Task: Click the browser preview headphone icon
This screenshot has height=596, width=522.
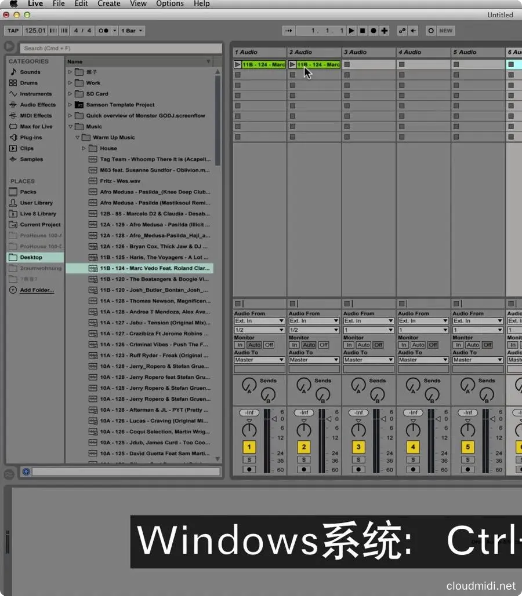Action: click(26, 472)
